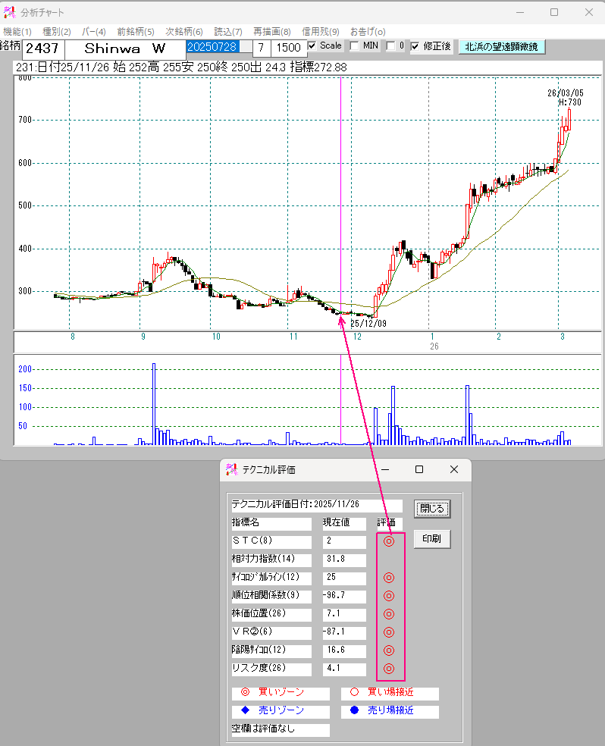605x746 pixels.
Task: Click the VR②(6) buy-zone mark
Action: click(x=389, y=632)
